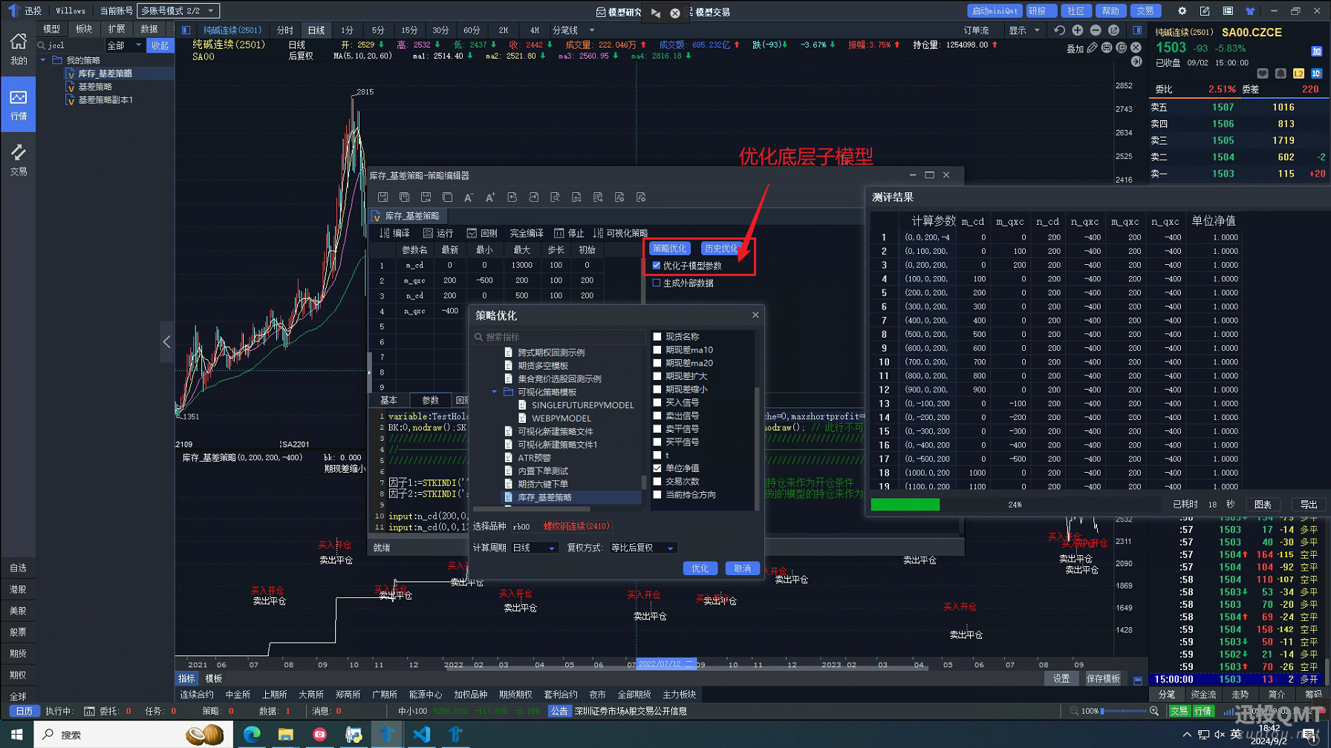Check the 交易次数 option

point(657,482)
